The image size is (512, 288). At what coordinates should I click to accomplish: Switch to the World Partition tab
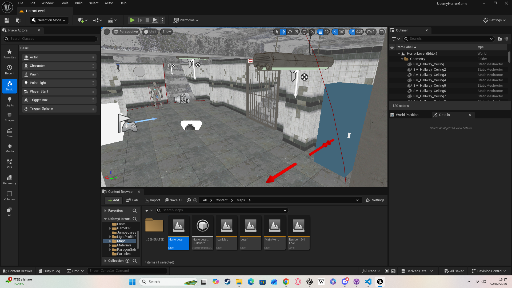407,115
